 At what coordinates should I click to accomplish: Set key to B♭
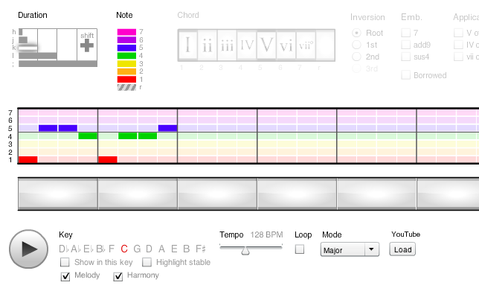(x=101, y=249)
